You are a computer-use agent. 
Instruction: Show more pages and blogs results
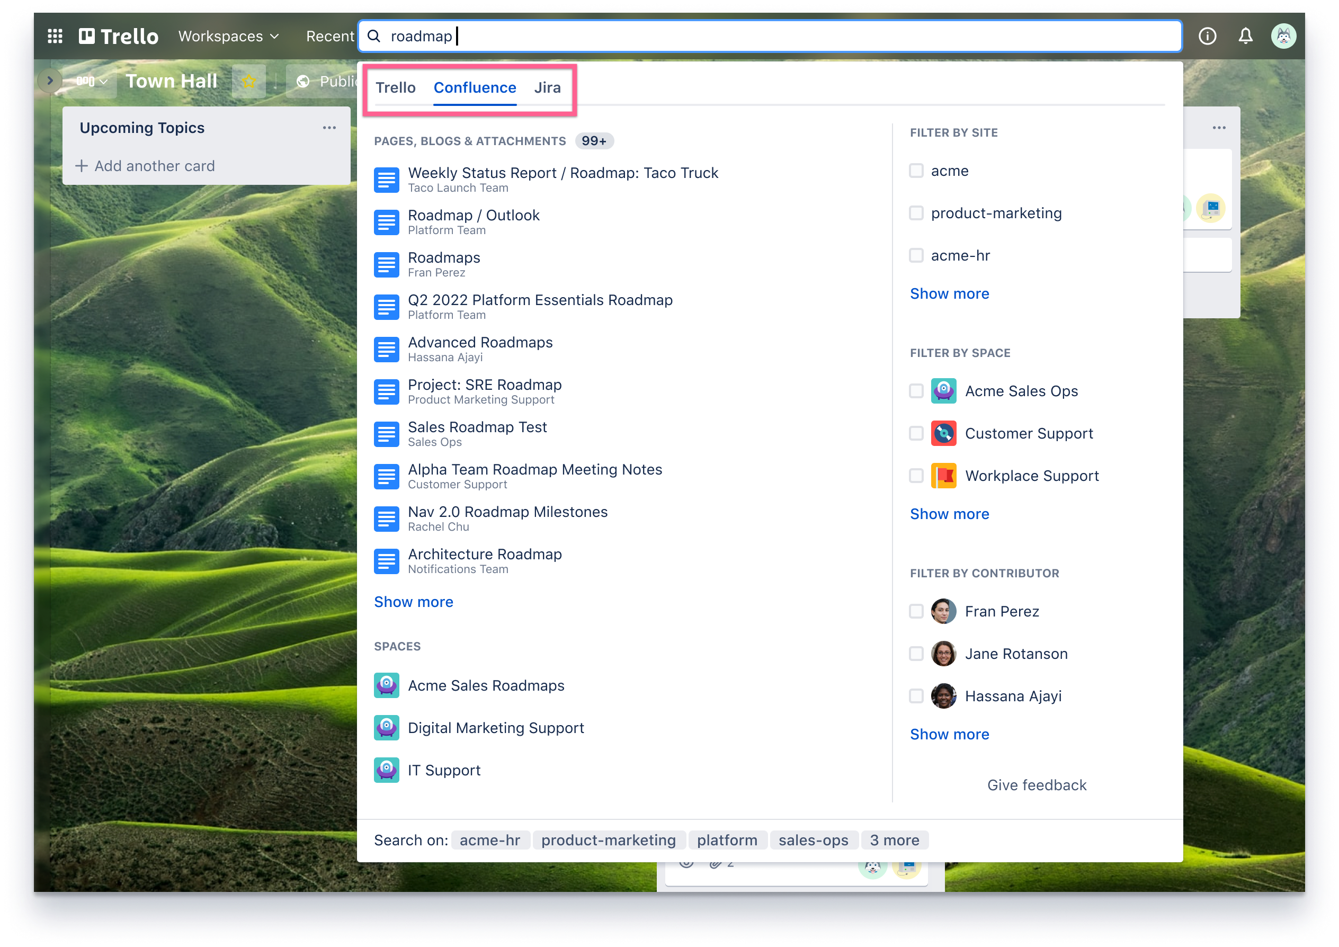[414, 602]
